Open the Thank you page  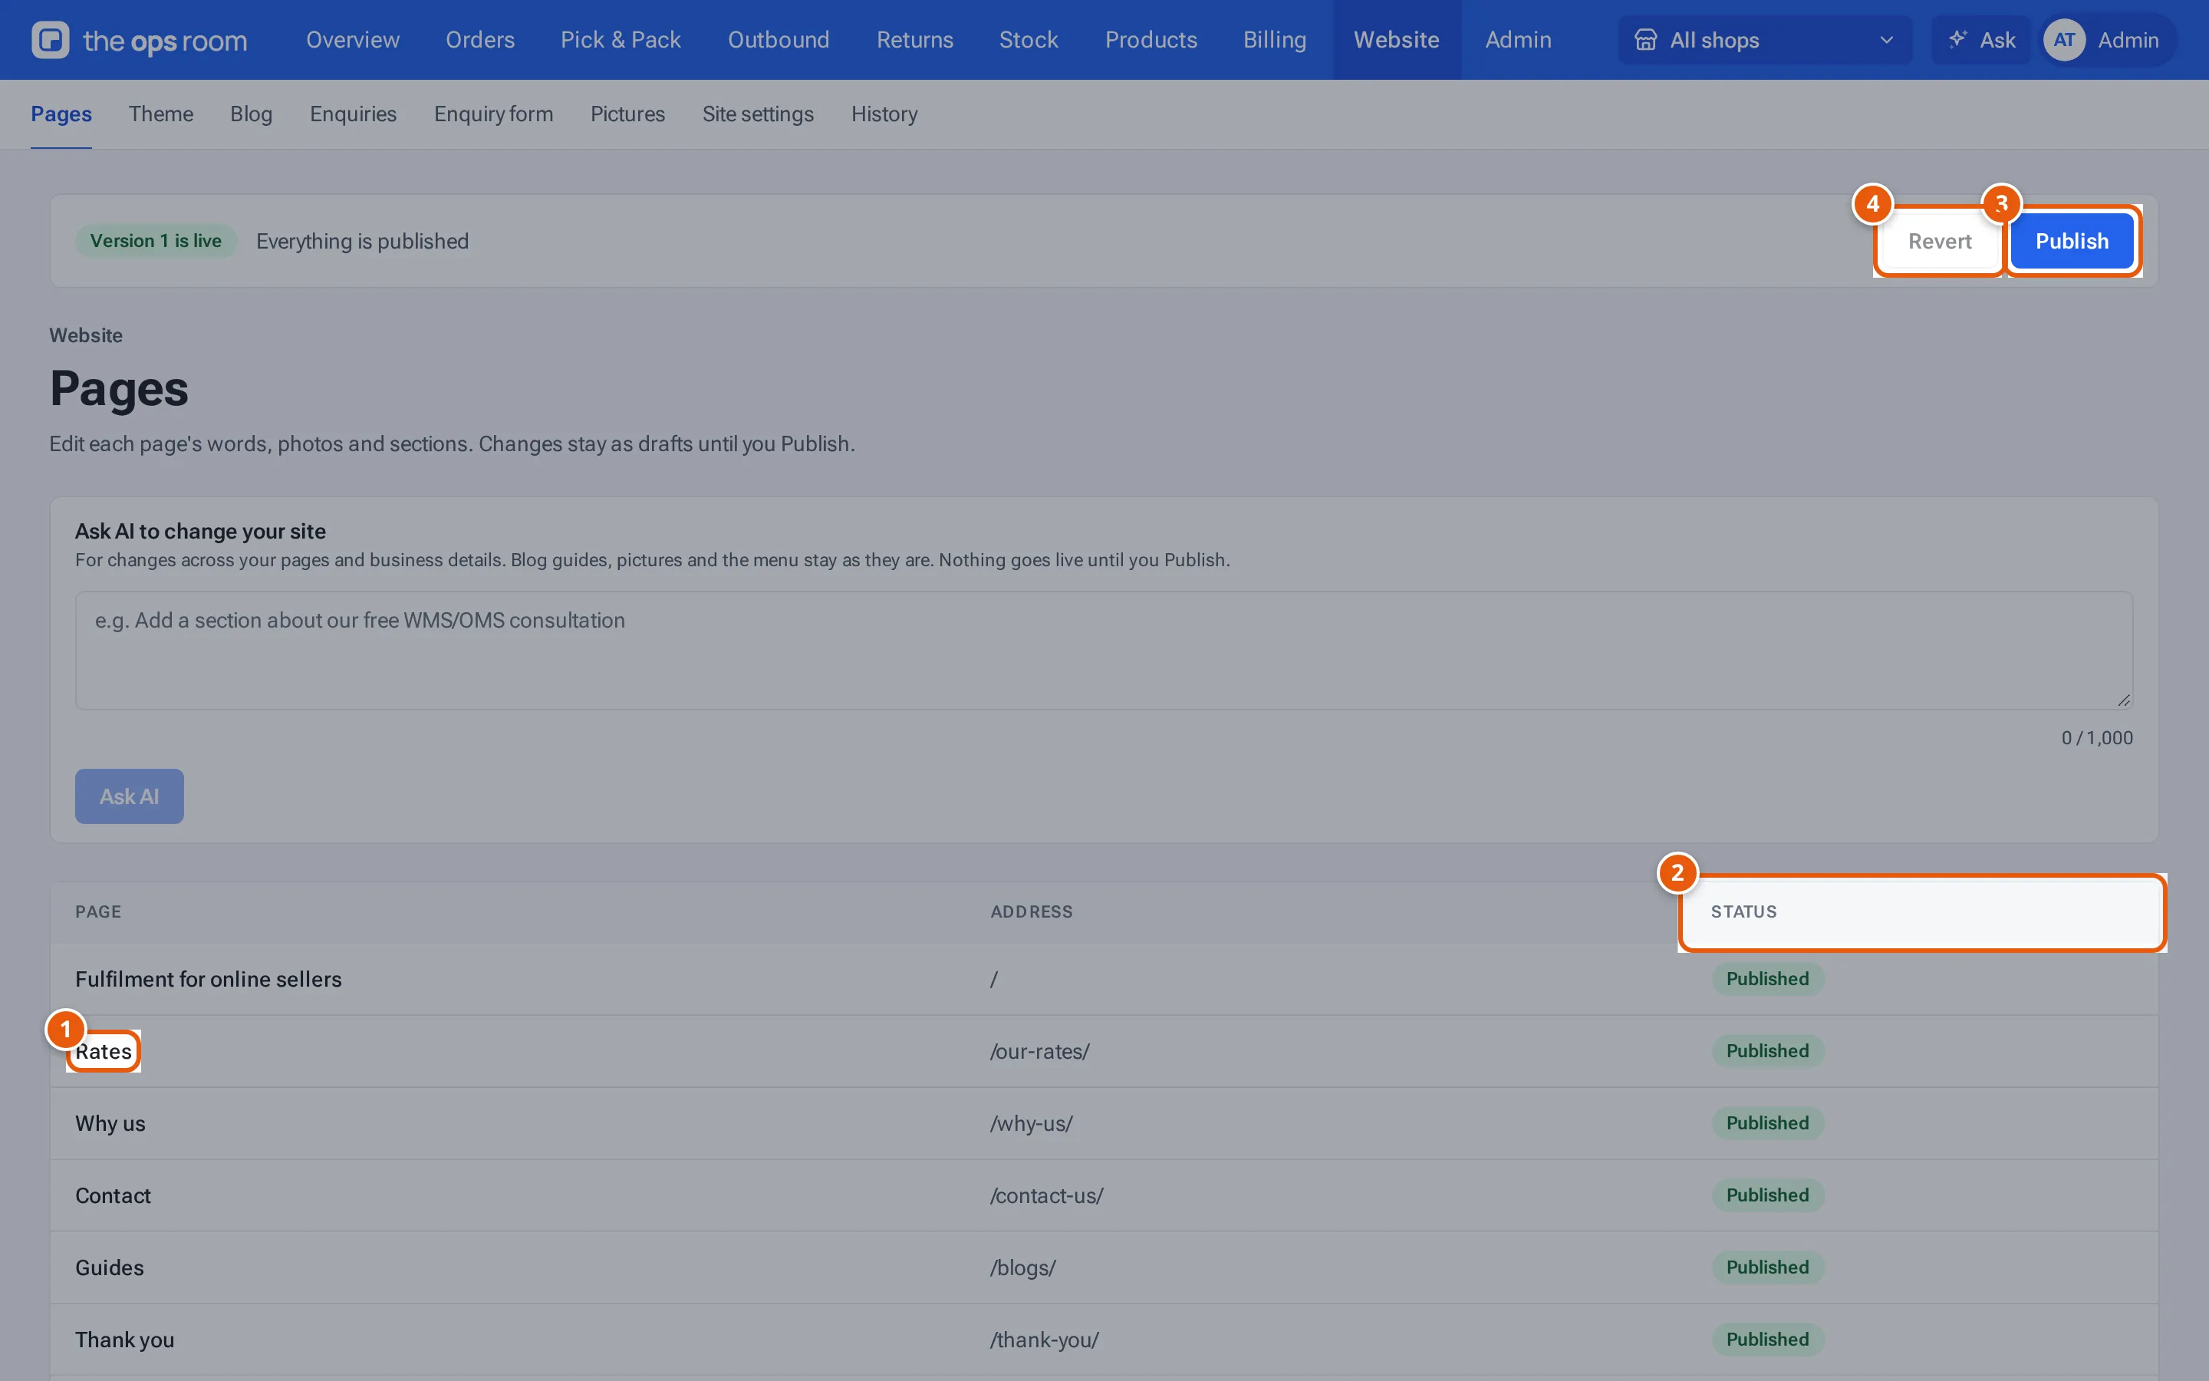[x=124, y=1340]
